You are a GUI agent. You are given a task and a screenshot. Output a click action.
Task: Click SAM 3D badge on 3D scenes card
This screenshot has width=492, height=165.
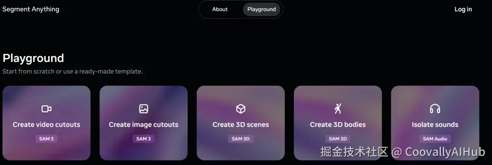[241, 139]
